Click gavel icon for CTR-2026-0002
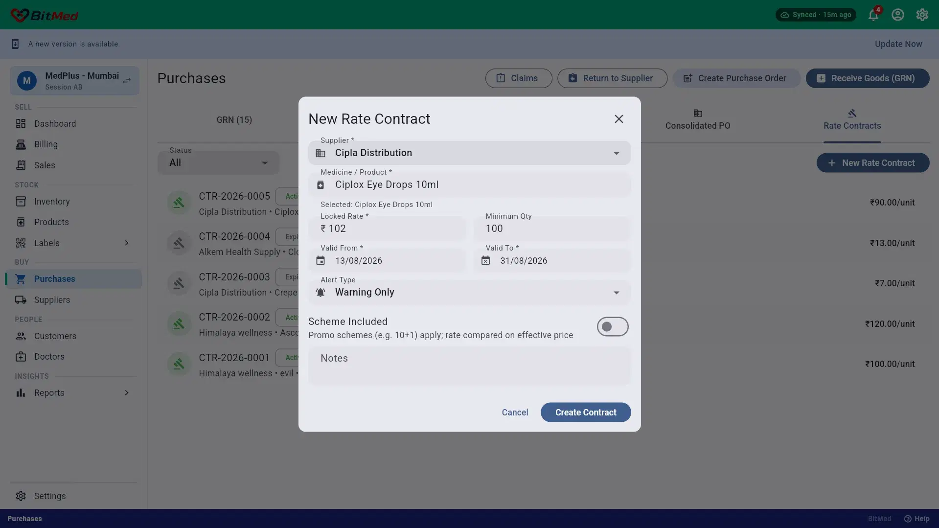Image resolution: width=939 pixels, height=528 pixels. point(179,324)
